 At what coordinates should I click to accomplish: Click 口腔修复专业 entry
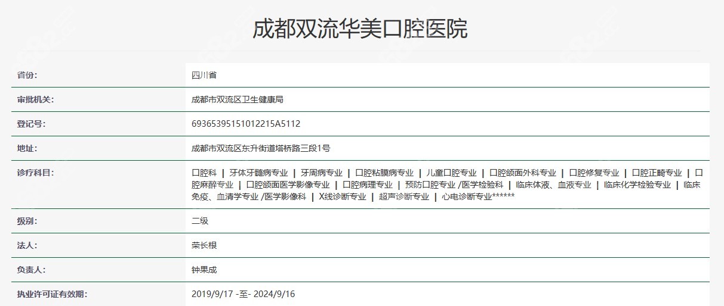tap(594, 173)
